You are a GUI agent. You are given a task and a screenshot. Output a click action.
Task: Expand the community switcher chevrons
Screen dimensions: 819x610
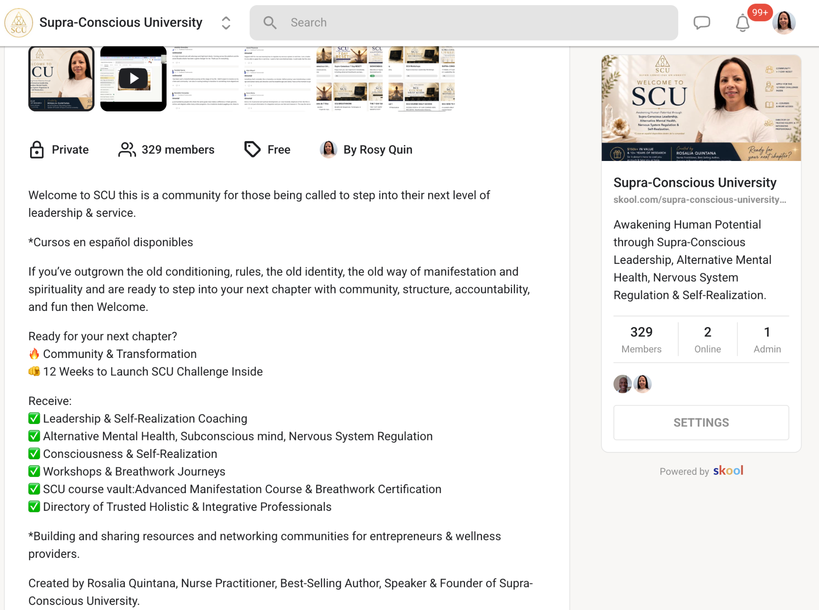[226, 23]
